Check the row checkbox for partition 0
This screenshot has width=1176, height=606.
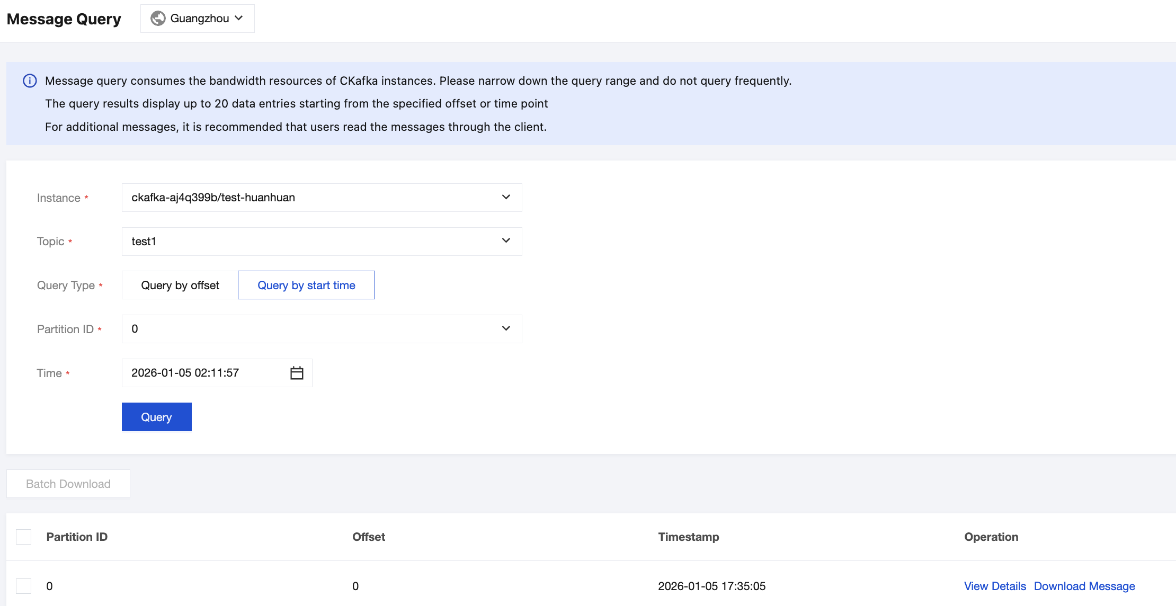tap(24, 586)
